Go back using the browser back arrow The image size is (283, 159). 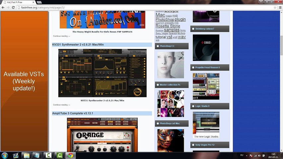(x=3, y=7)
